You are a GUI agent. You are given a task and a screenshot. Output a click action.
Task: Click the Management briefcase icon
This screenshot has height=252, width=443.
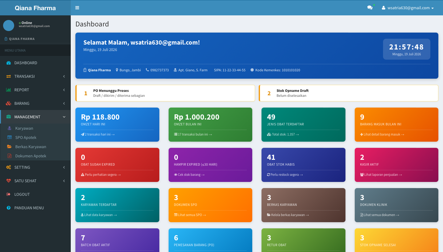[x=9, y=117]
